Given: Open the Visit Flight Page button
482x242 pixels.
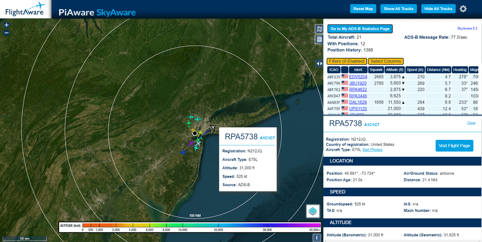Looking at the screenshot, I should click(x=454, y=146).
